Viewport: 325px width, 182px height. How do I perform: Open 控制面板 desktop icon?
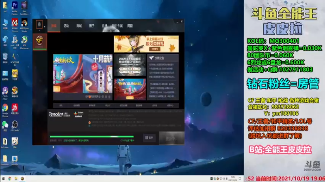coord(5,75)
